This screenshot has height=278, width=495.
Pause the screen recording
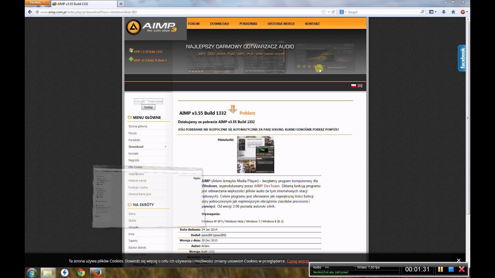point(440,269)
